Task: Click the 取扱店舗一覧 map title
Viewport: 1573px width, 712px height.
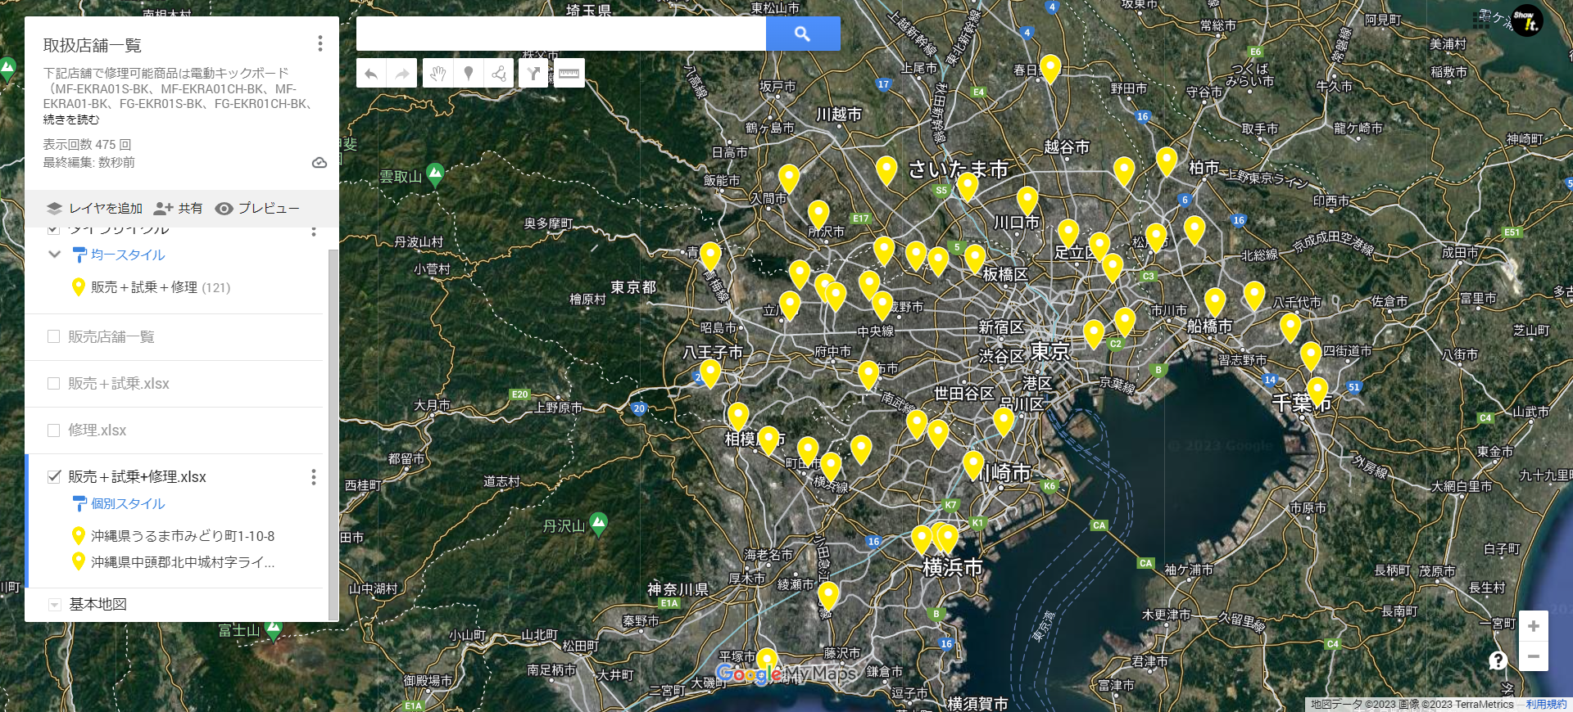Action: 93,45
